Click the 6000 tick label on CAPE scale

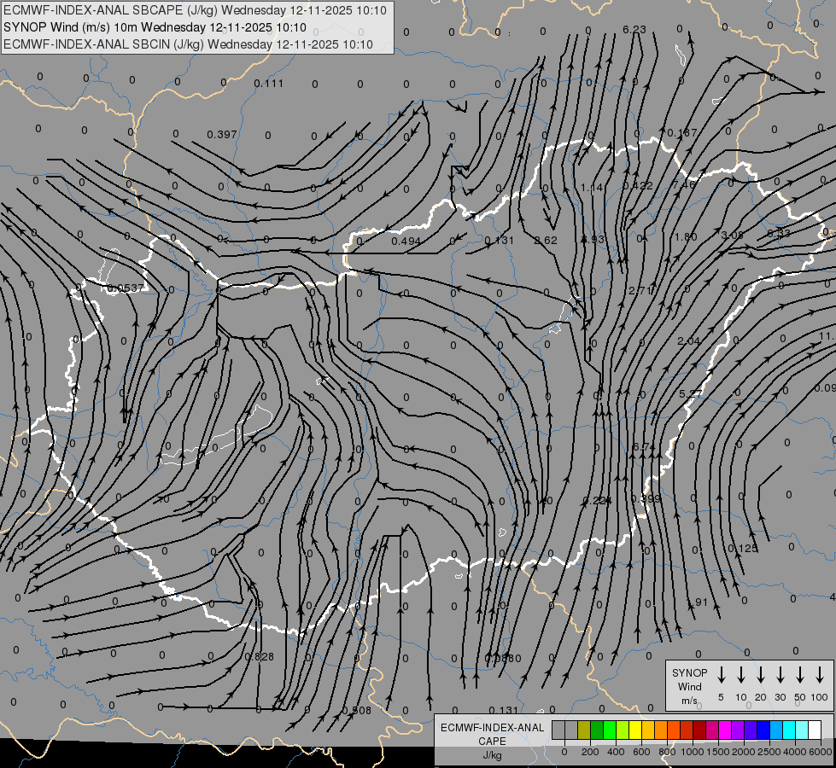click(820, 752)
